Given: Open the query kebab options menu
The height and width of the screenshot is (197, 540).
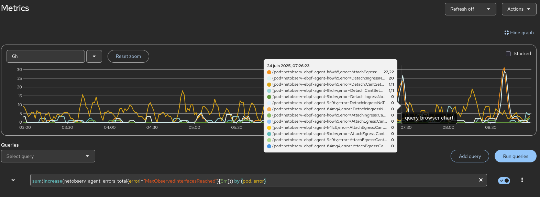Looking at the screenshot, I should click(x=522, y=180).
